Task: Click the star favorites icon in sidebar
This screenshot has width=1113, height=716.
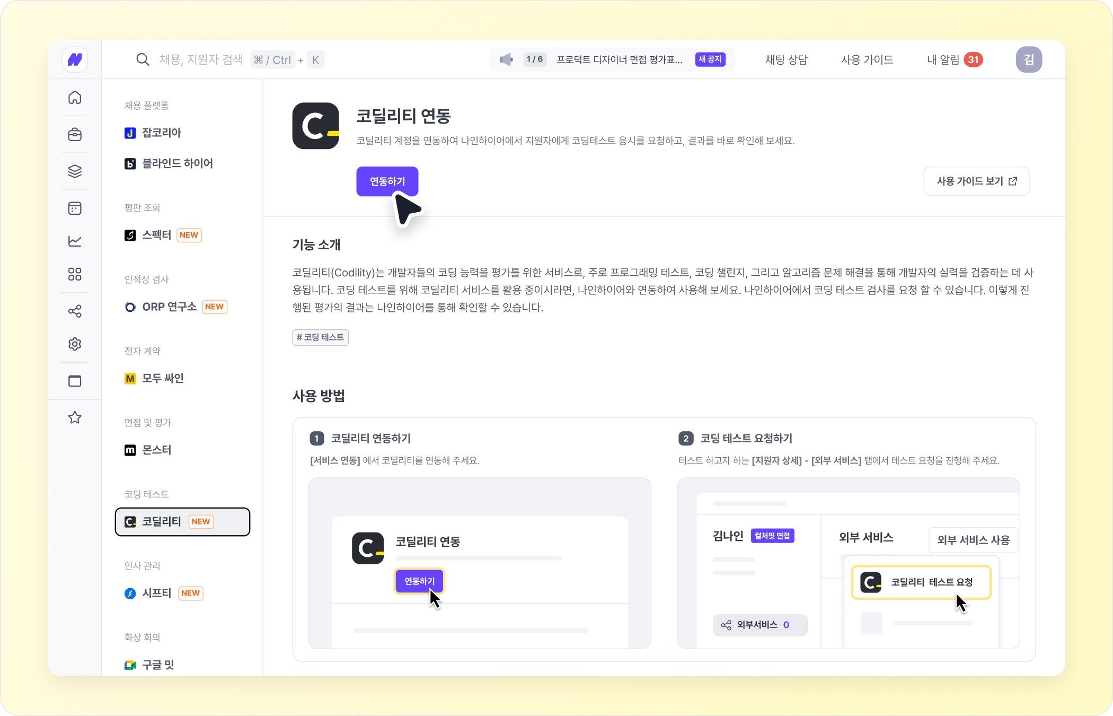Action: pos(75,417)
